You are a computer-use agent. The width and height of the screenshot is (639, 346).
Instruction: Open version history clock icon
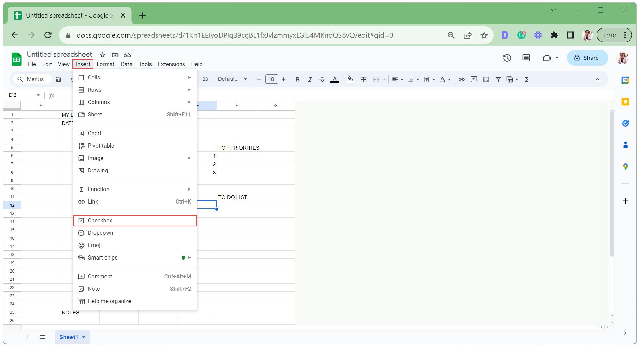(x=507, y=58)
